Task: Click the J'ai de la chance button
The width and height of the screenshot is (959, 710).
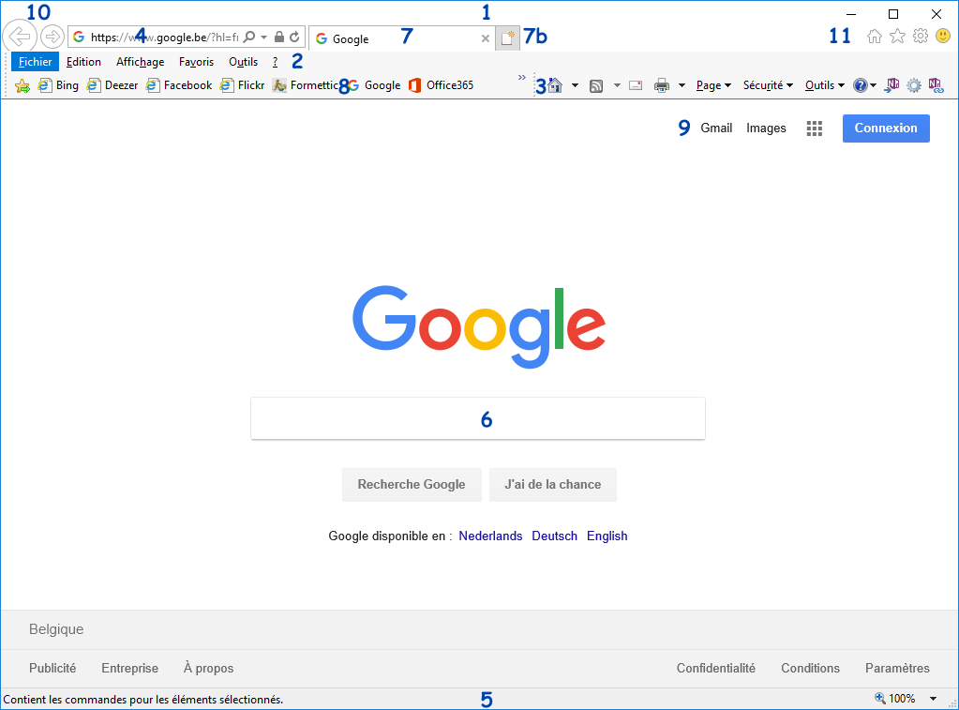Action: 553,485
